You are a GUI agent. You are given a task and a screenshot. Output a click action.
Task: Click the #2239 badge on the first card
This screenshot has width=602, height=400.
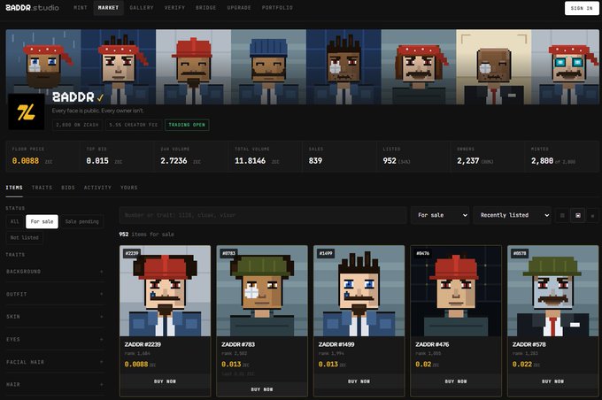coord(132,253)
